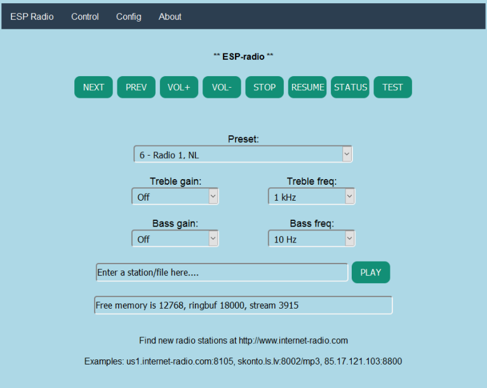The width and height of the screenshot is (487, 388).
Task: Open the Bass freq dropdown
Action: click(x=311, y=239)
